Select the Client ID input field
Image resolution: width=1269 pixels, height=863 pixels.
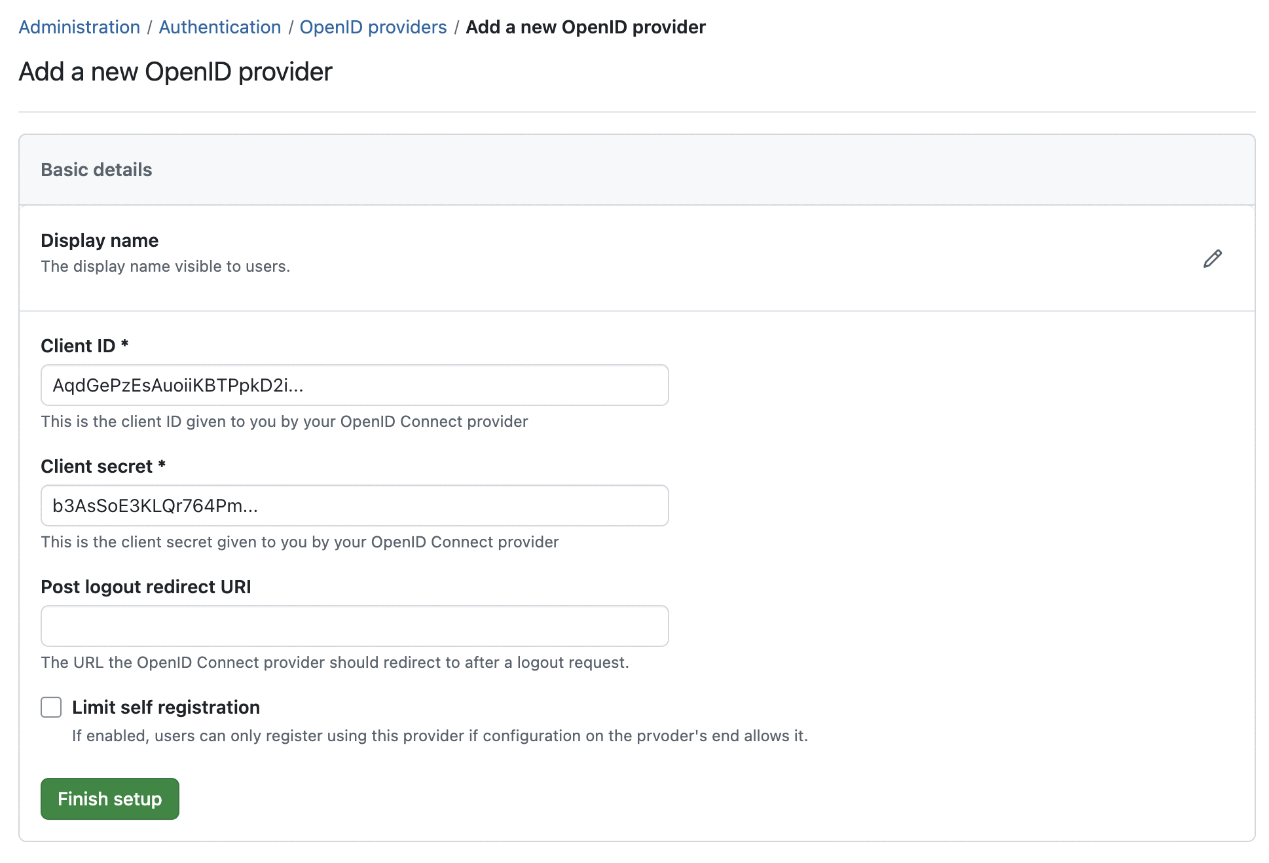click(354, 385)
